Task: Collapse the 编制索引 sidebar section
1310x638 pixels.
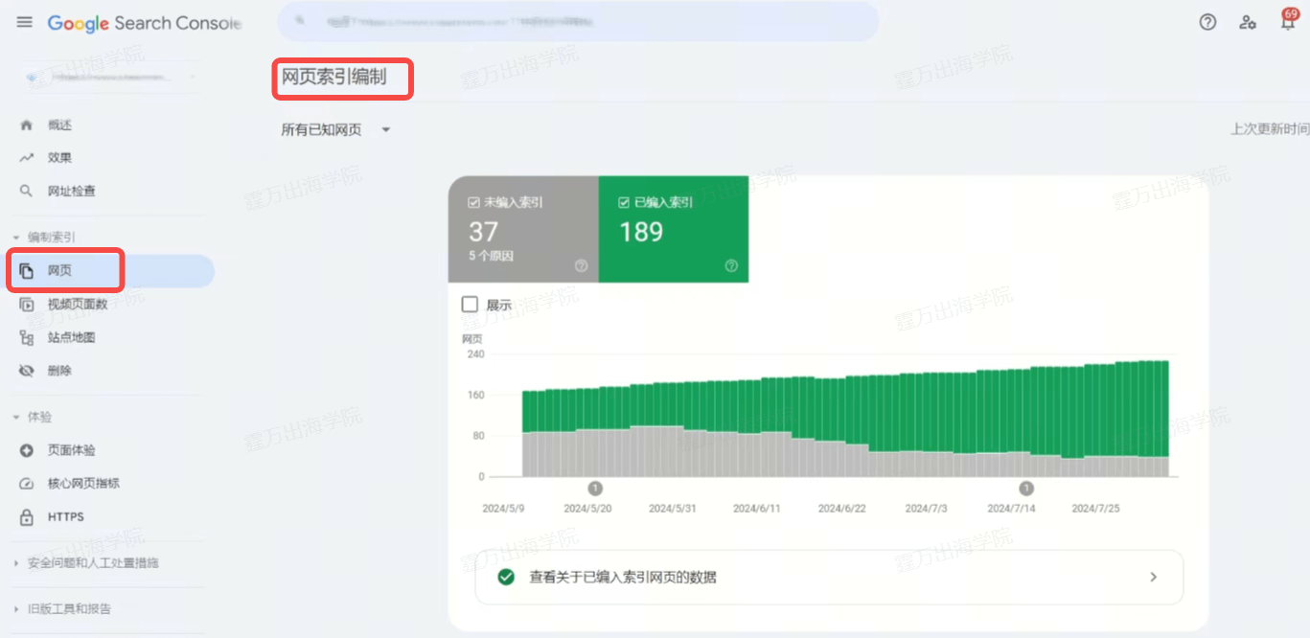Action: click(x=16, y=238)
